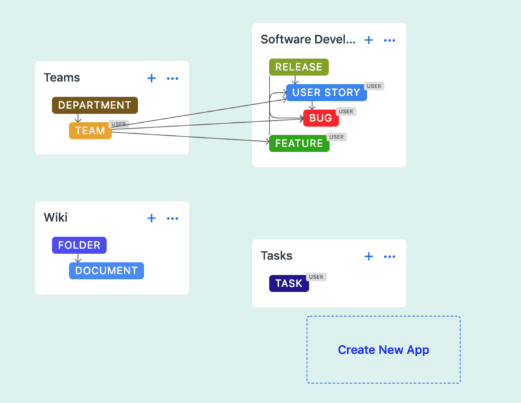Open the three-dot menu for Wiki
The image size is (521, 403).
[173, 218]
